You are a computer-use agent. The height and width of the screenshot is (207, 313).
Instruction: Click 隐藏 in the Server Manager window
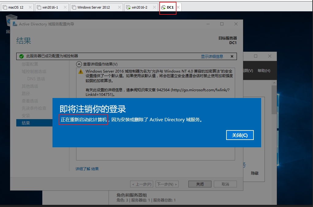[x=254, y=173]
